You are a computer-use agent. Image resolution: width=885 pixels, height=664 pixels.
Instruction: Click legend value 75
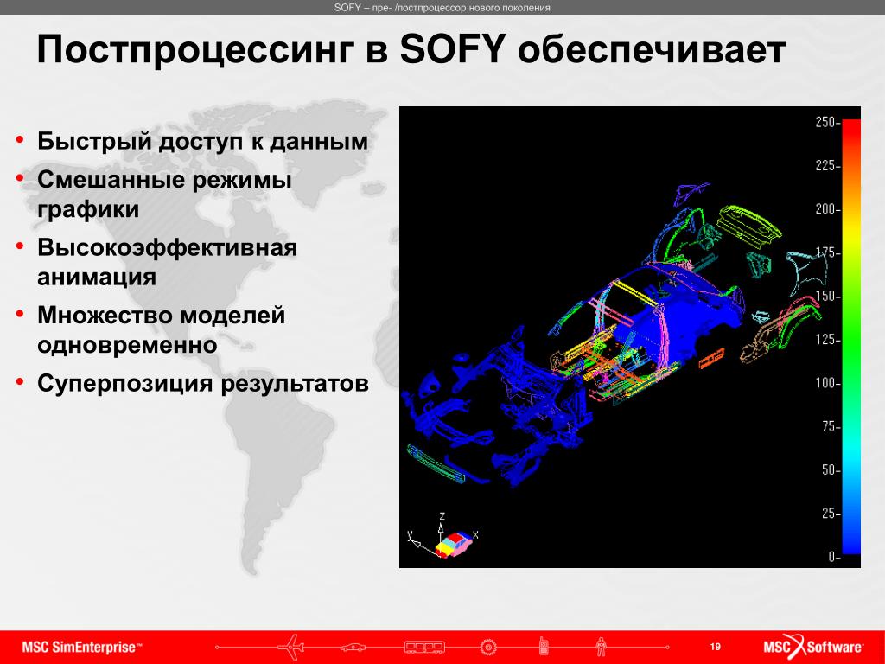[830, 426]
